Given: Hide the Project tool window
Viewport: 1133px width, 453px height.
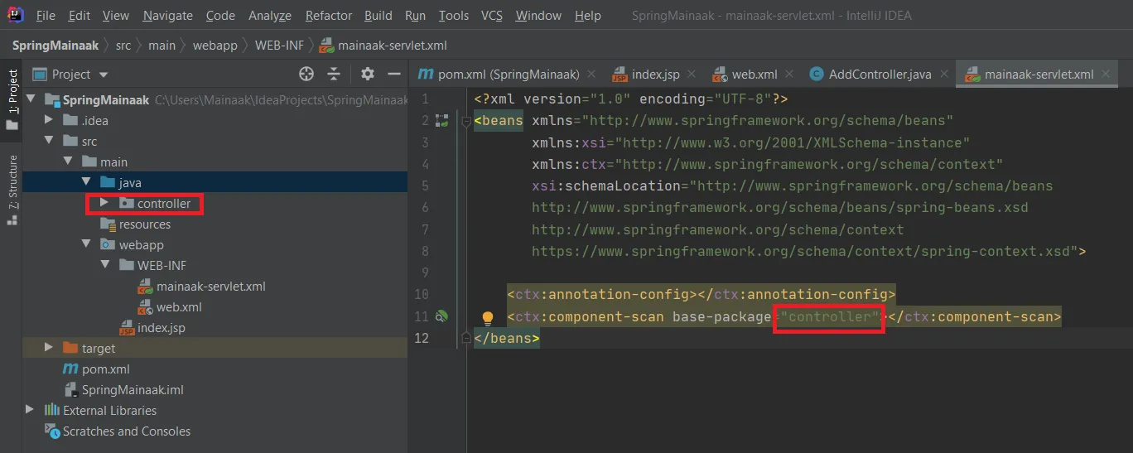Looking at the screenshot, I should (394, 74).
